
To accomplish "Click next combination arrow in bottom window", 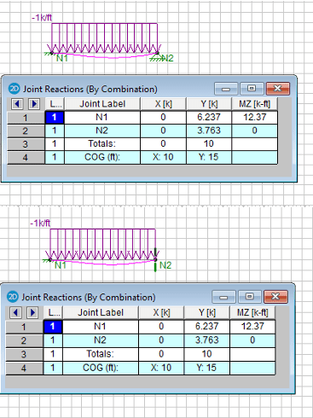I will (32, 312).
